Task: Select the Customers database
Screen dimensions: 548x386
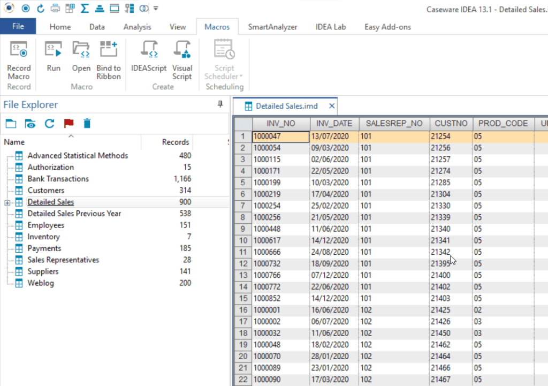Action: (x=46, y=190)
